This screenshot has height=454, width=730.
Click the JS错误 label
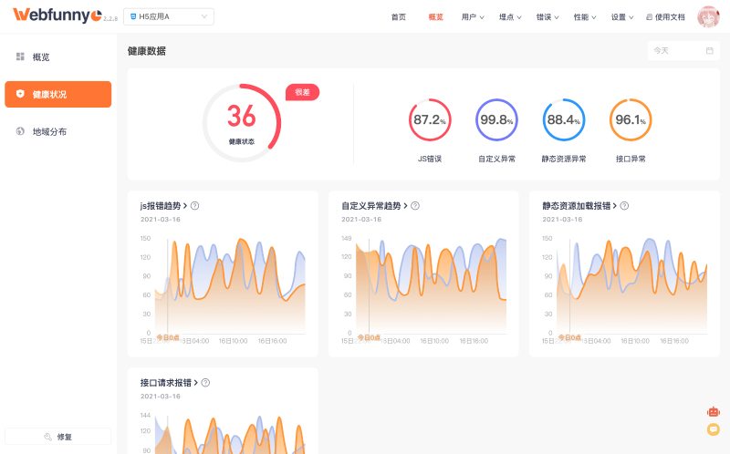point(430,159)
